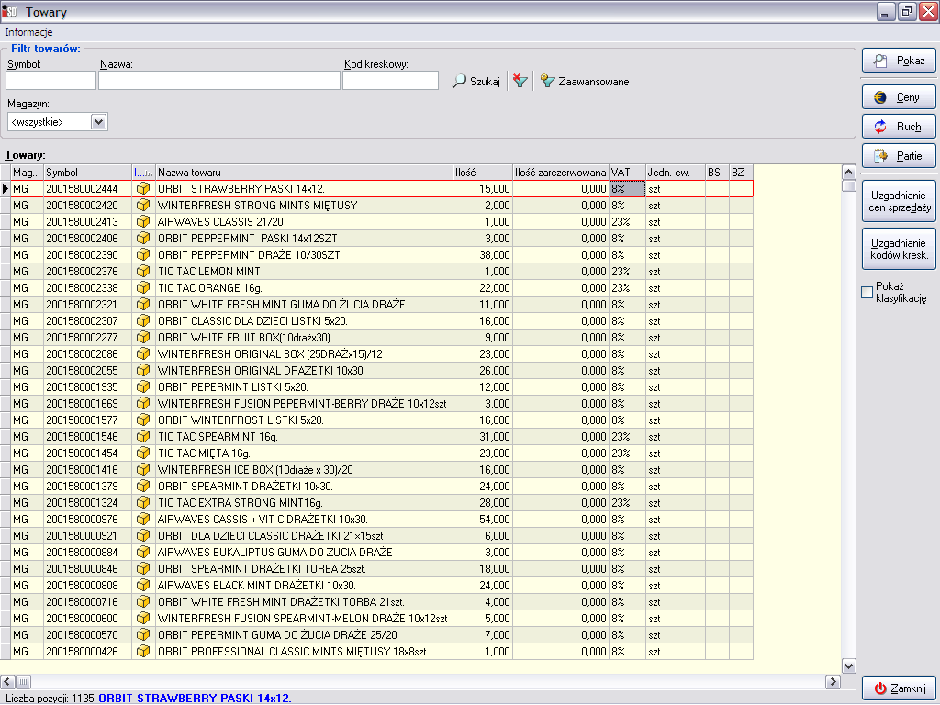The height and width of the screenshot is (705, 940).
Task: Click horizontal scrollbar left arrow
Action: 7,682
